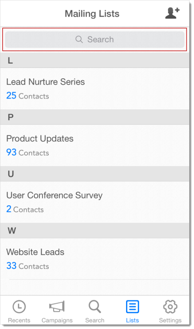
Task: Select the Lists icon in bottom bar
Action: pyautogui.click(x=132, y=307)
